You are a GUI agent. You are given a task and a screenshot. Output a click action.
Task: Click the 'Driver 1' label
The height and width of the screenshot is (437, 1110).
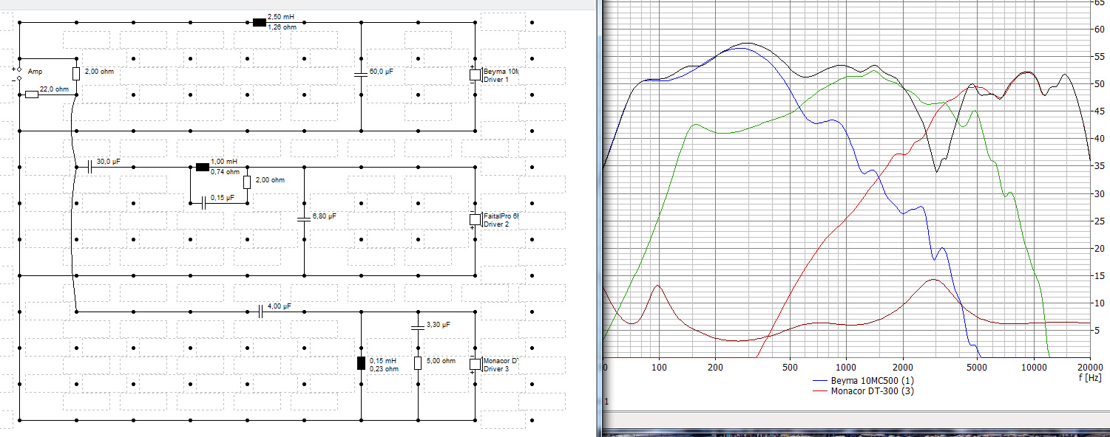pos(496,79)
